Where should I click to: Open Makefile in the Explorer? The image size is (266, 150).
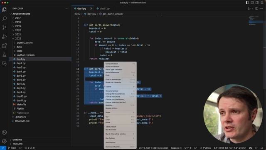pyautogui.click(x=40, y=105)
